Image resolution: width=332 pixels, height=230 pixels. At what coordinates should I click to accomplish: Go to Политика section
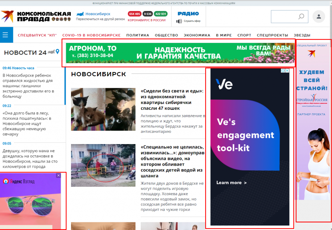pyautogui.click(x=137, y=35)
